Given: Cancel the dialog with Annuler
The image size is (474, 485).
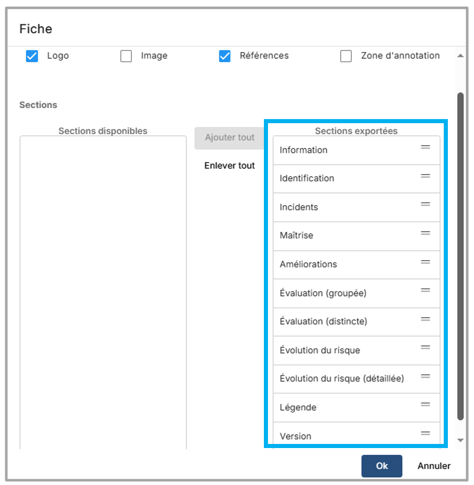Looking at the screenshot, I should click(434, 466).
